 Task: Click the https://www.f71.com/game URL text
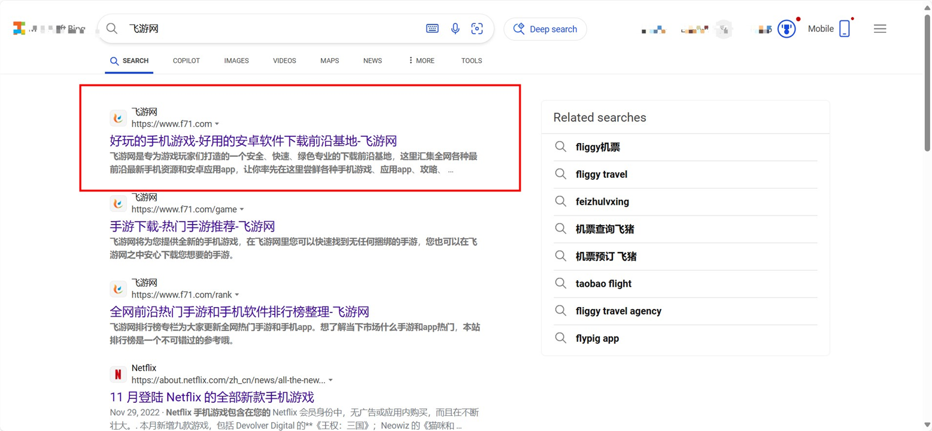tap(184, 210)
